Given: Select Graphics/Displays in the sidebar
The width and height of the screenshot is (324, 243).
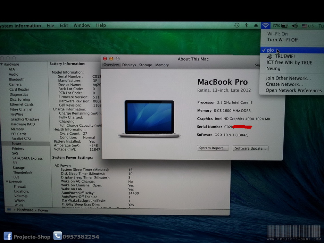Looking at the screenshot, I should click(x=25, y=119).
